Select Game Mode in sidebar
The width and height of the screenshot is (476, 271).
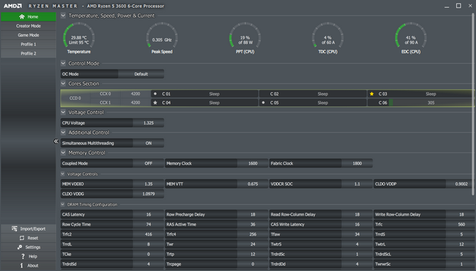click(x=28, y=35)
